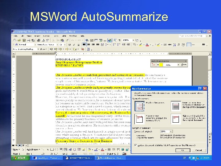Screen dimensions: 221x166
Task: Click the Italic formatting button
Action: point(74,45)
